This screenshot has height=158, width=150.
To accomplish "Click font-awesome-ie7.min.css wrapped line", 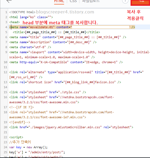I will (48, 117).
